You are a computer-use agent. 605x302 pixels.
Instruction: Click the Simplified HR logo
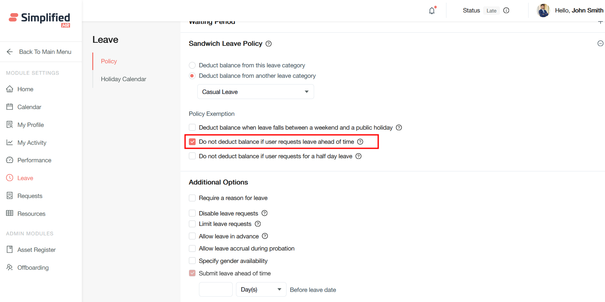pyautogui.click(x=40, y=20)
